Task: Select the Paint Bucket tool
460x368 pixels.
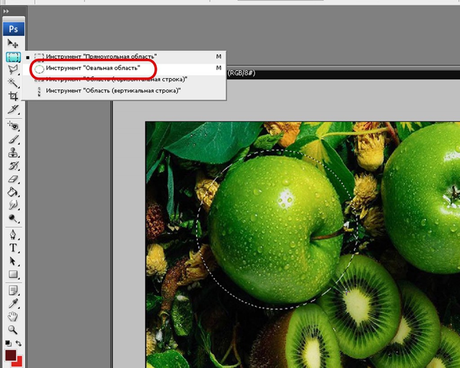Action: tap(13, 192)
